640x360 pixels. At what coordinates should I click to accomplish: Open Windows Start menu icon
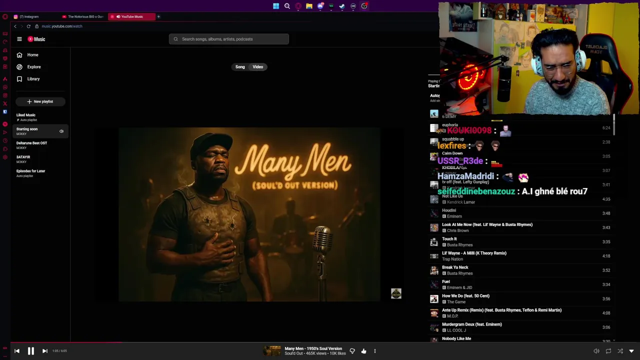tap(276, 6)
